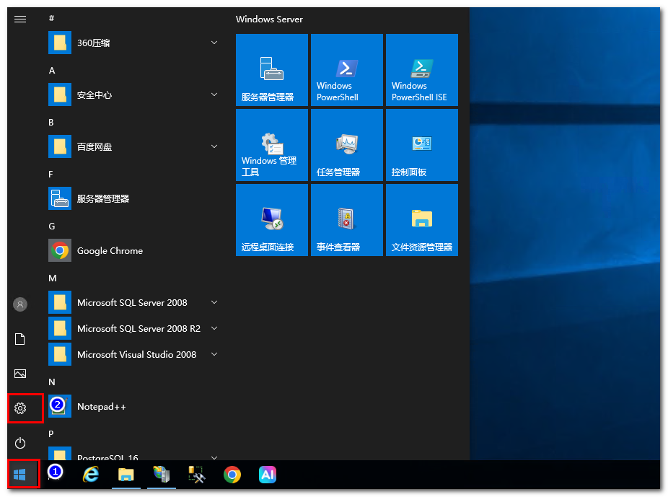Launch the 远程桌面连接 tile
Screen dimensions: 668x497
(271, 220)
